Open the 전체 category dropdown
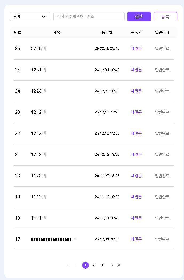The width and height of the screenshot is (184, 280). click(x=30, y=17)
